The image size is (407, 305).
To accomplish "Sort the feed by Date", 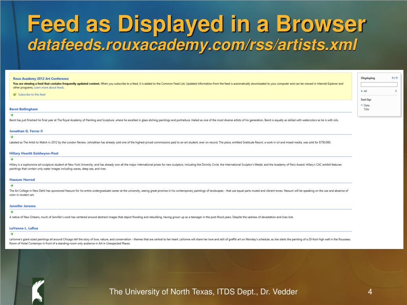I will [x=366, y=105].
